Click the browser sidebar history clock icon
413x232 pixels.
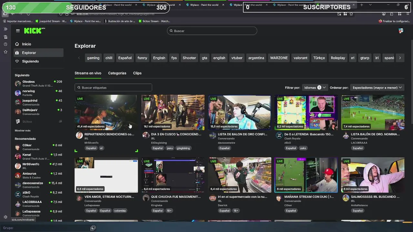click(5, 44)
